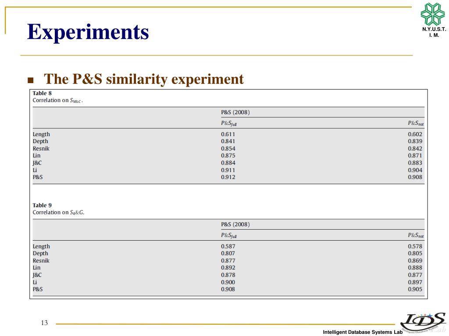This screenshot has width=449, height=336.
Task: Click the value "0.904" in Table 8
Action: pyautogui.click(x=415, y=170)
